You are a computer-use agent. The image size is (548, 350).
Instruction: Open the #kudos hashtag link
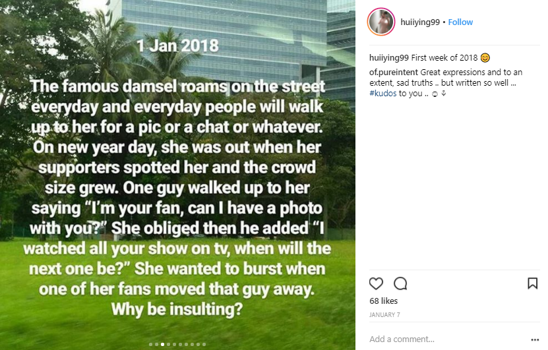point(382,93)
